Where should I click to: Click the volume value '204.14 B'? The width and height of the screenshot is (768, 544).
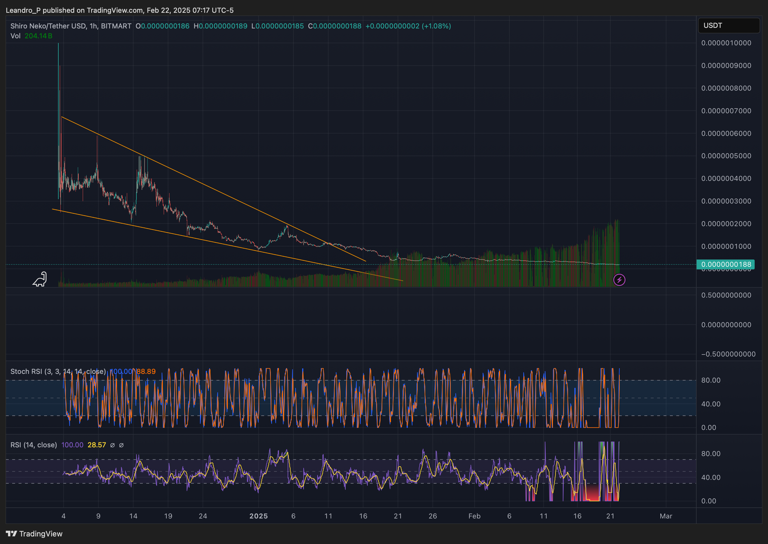pos(39,36)
